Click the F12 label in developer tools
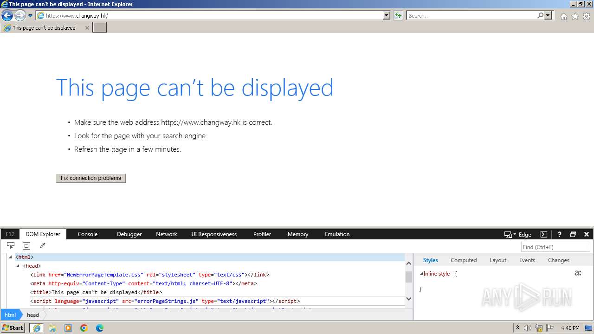The width and height of the screenshot is (594, 334). (10, 234)
